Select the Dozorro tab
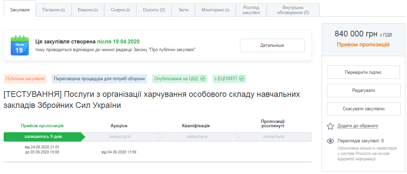407x174 pixels. pos(154,10)
